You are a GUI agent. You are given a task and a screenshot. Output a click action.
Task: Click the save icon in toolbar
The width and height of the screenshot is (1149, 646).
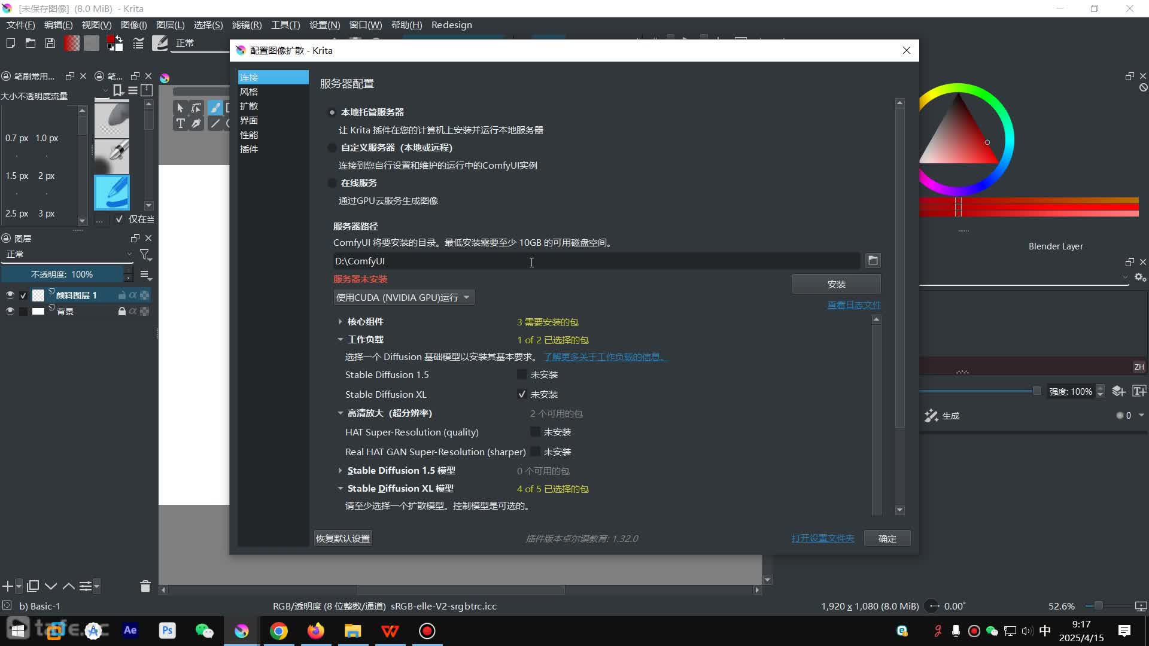(x=50, y=43)
